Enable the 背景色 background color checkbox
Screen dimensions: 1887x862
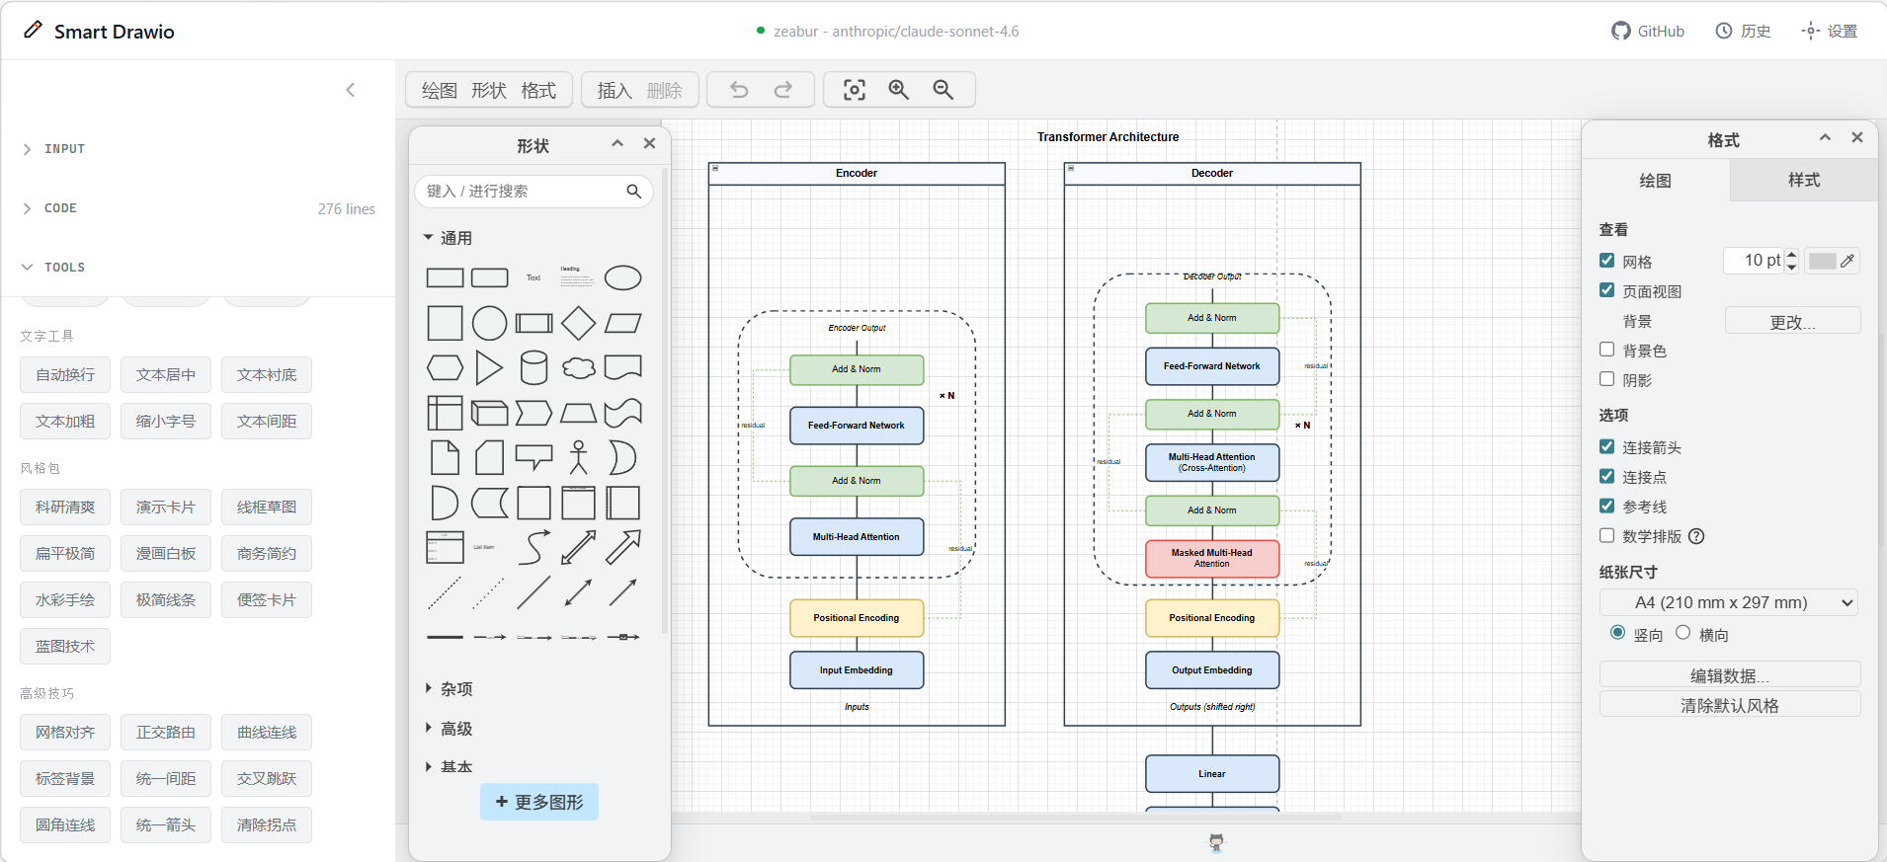pos(1607,350)
